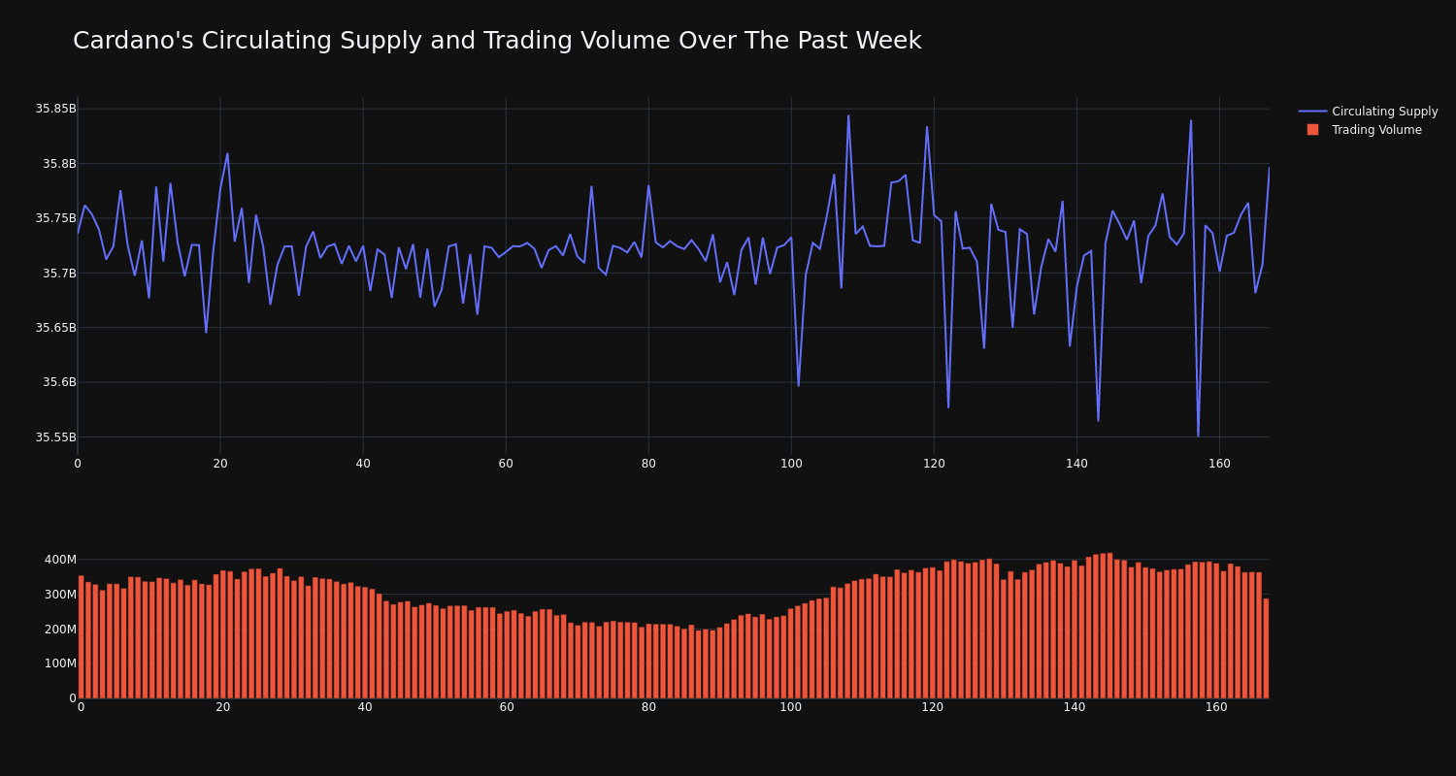Viewport: 1456px width, 776px height.
Task: Click the 200M volume axis label
Action: (59, 629)
